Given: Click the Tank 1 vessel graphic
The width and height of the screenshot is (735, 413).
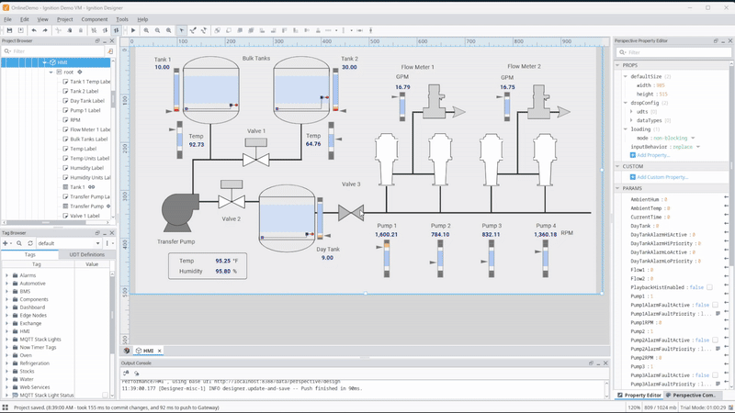Looking at the screenshot, I should point(211,90).
